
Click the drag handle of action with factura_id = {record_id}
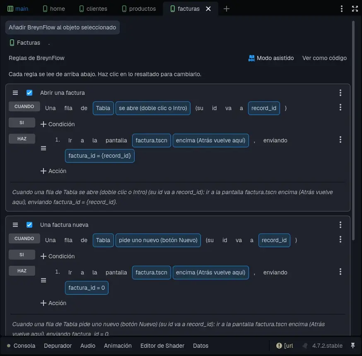(43, 148)
